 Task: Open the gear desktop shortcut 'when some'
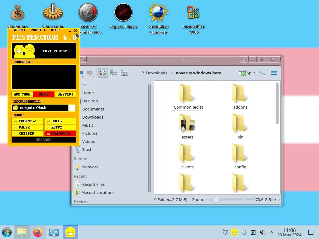click(53, 15)
